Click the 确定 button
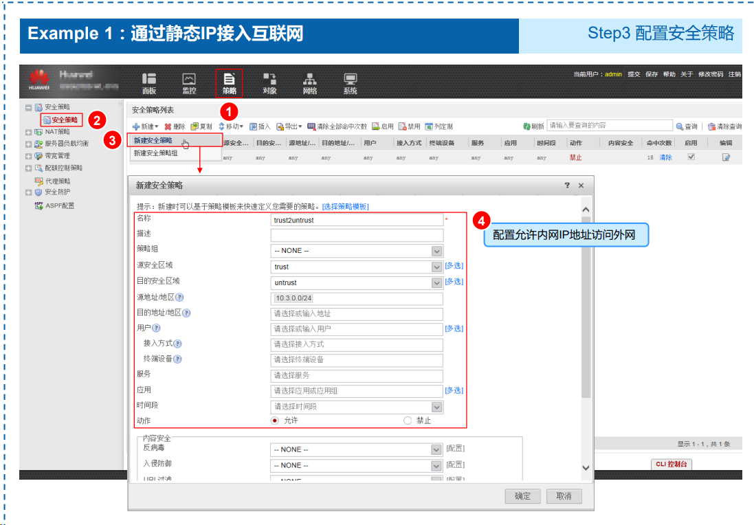 (x=522, y=496)
